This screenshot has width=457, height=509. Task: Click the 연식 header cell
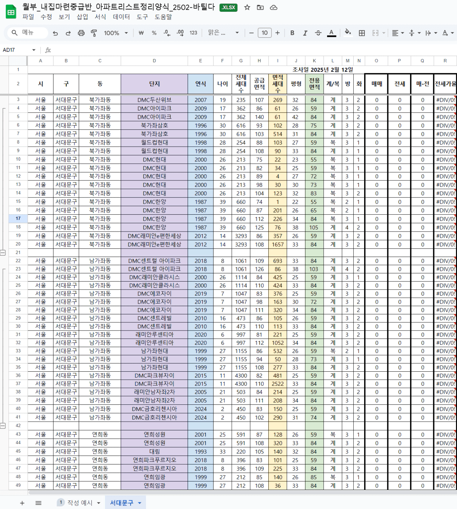(x=201, y=84)
